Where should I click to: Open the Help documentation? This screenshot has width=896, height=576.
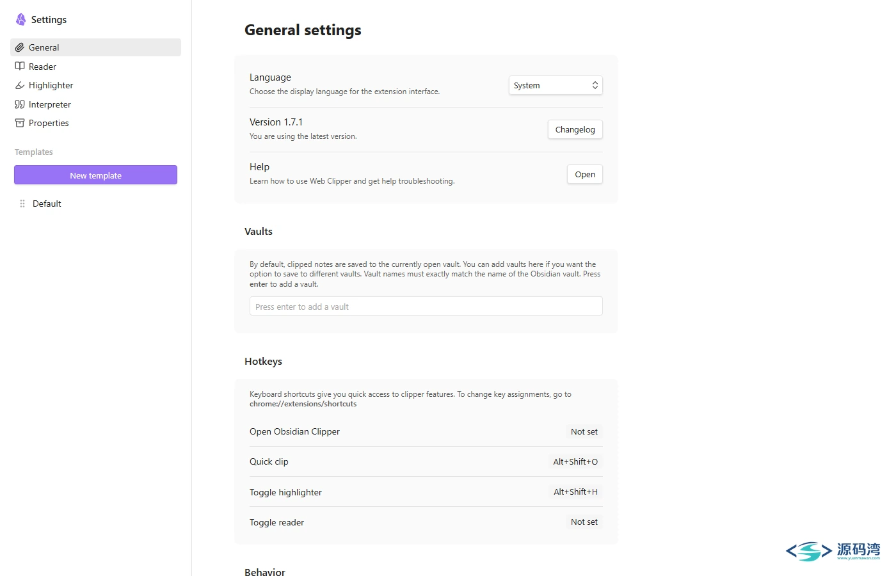click(584, 174)
